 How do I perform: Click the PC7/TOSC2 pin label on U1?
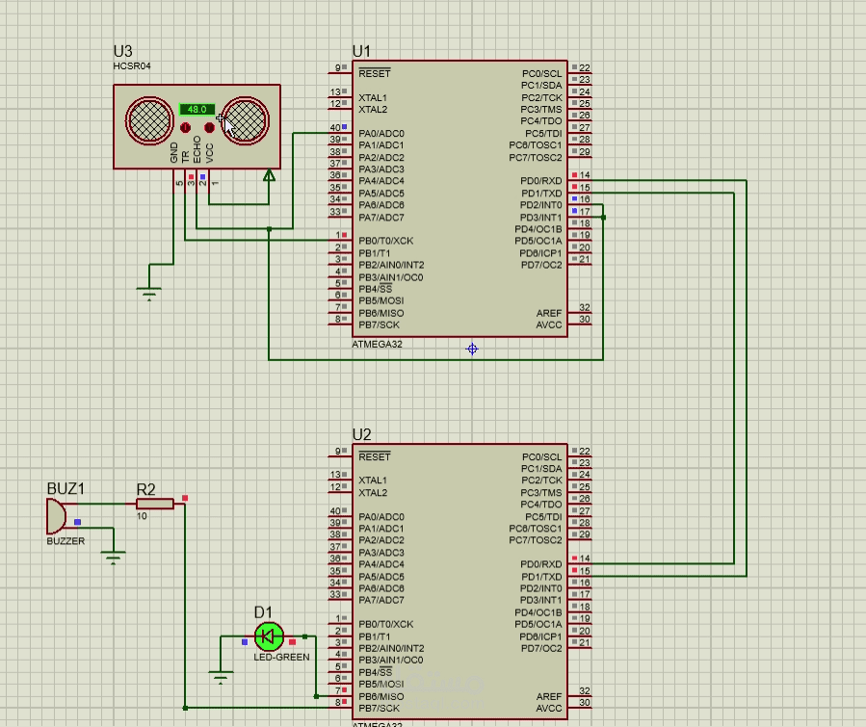[536, 157]
